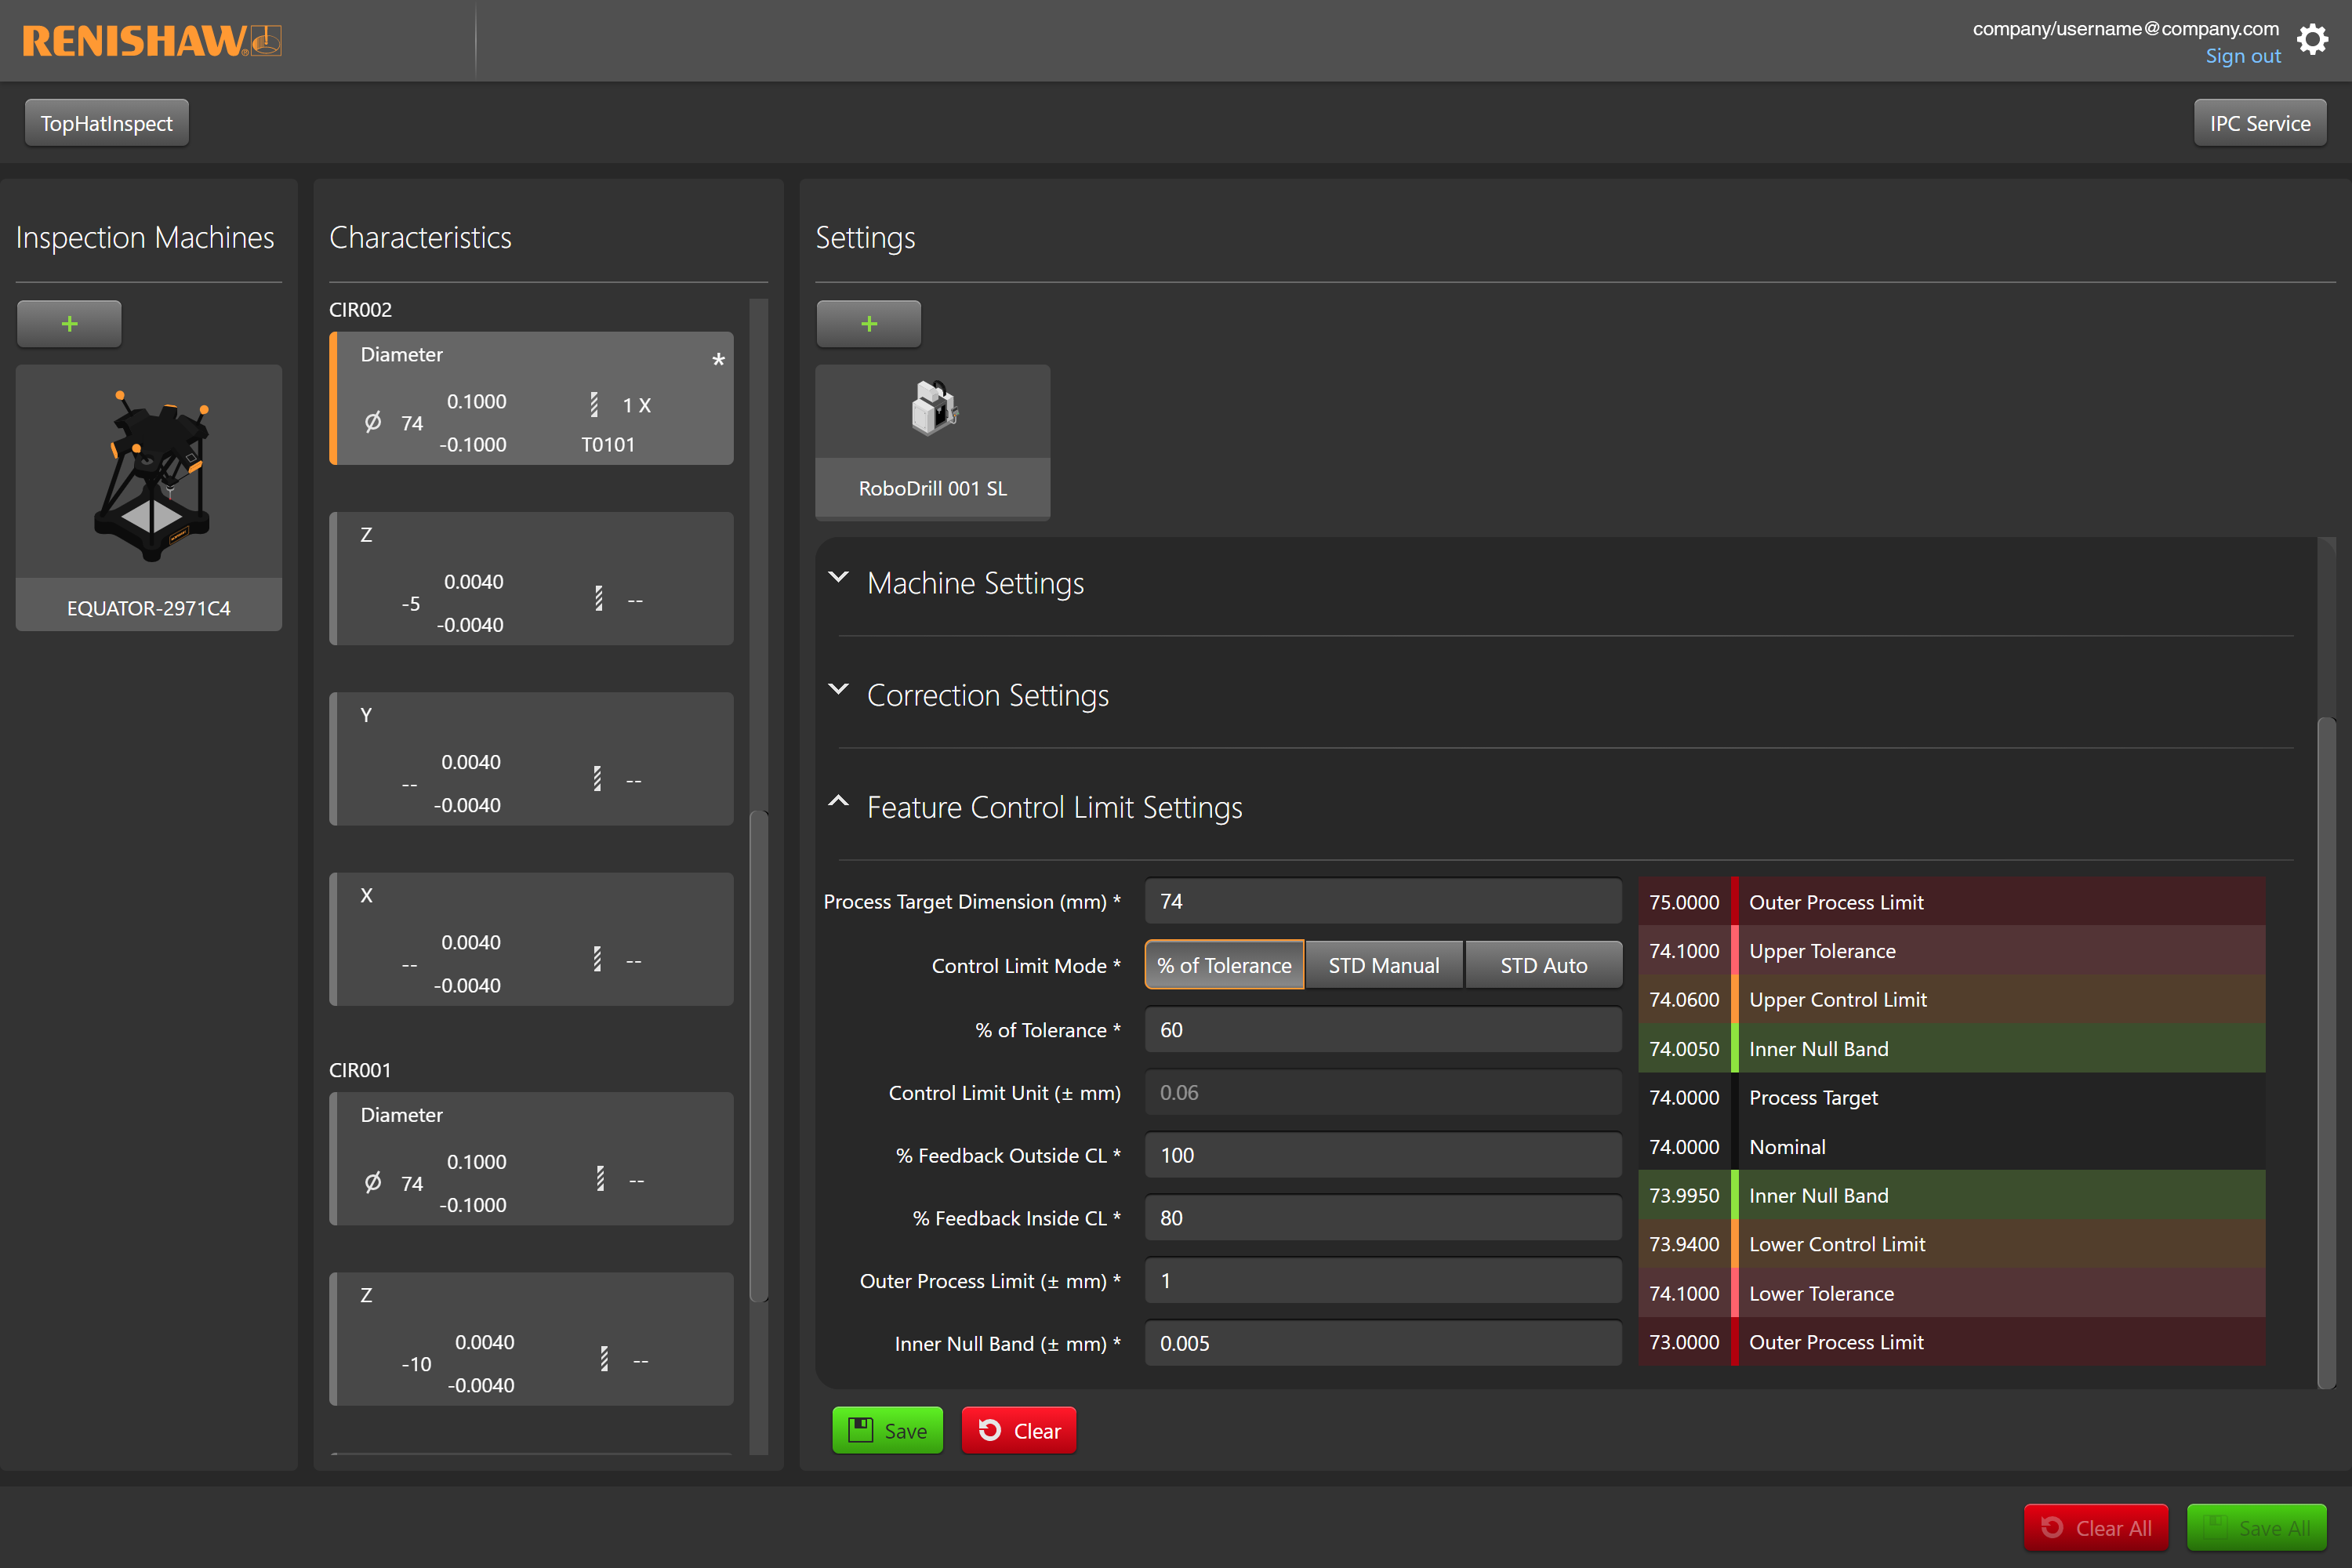The height and width of the screenshot is (1568, 2352).
Task: Click the Renishaw logo
Action: click(x=151, y=41)
